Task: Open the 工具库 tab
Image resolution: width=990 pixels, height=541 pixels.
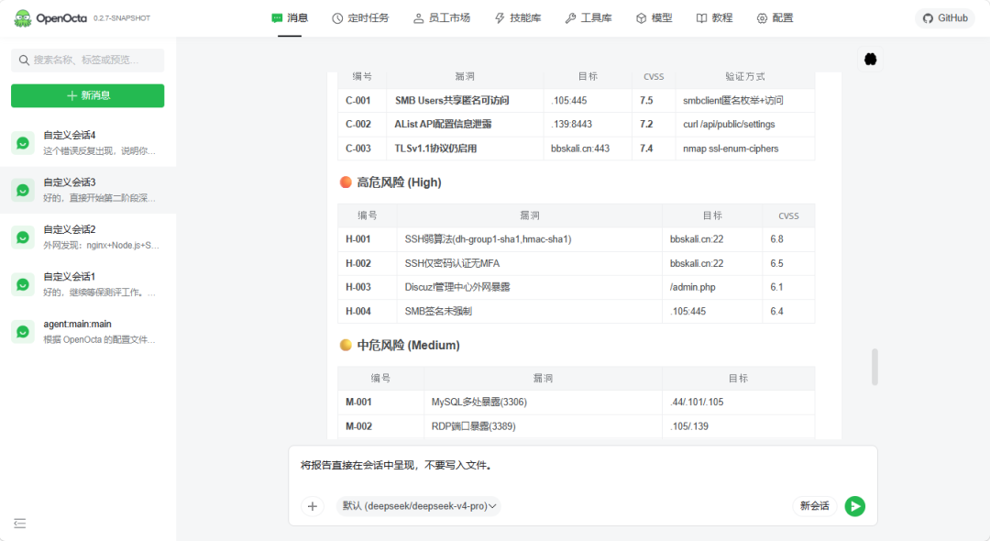Action: tap(588, 18)
